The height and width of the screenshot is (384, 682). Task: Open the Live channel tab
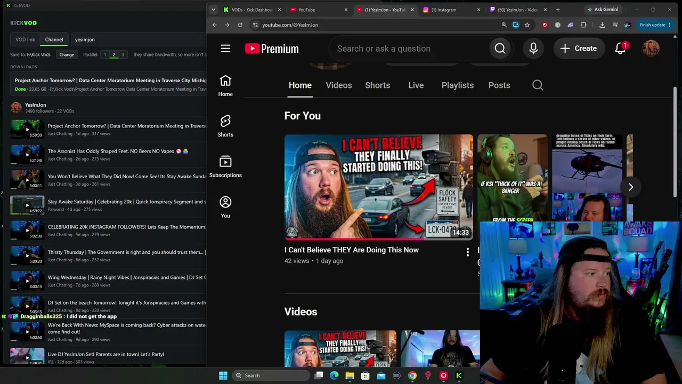click(416, 85)
